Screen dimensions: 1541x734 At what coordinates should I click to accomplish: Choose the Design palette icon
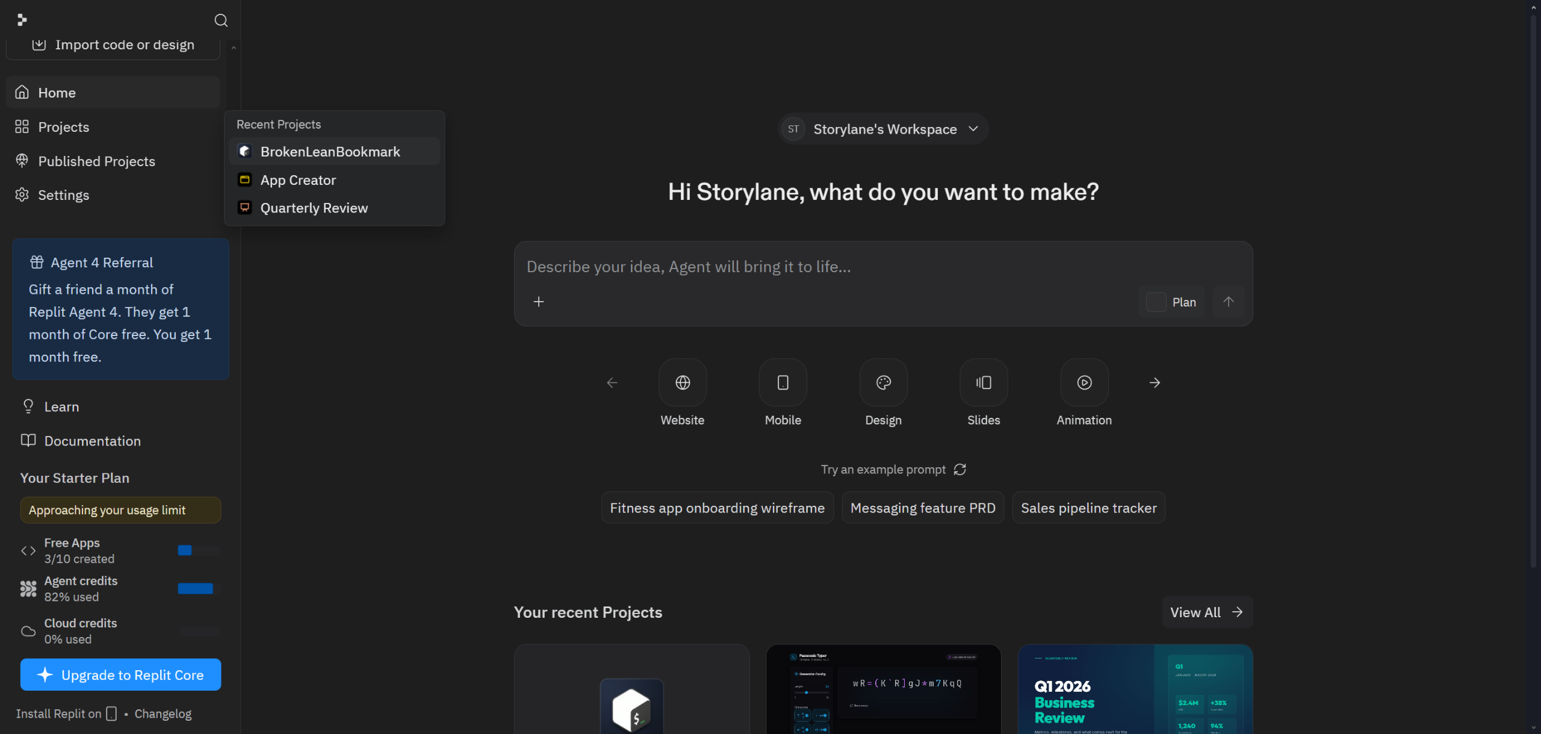(x=883, y=382)
